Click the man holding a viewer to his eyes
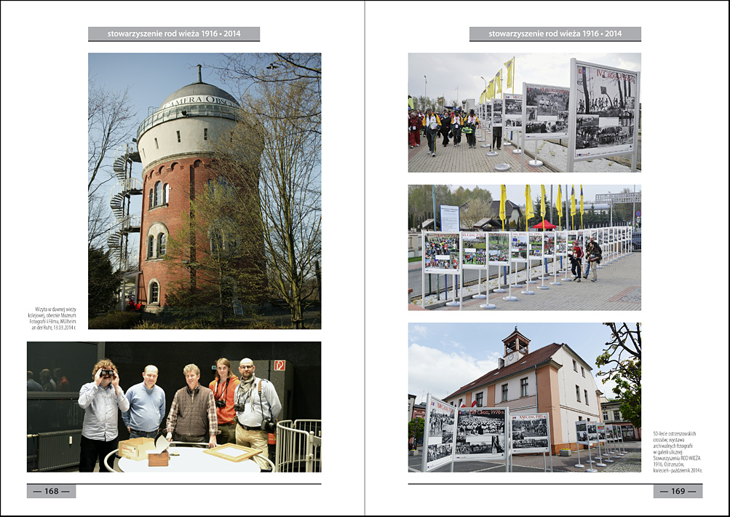Screen dimensions: 730x517 103,408
